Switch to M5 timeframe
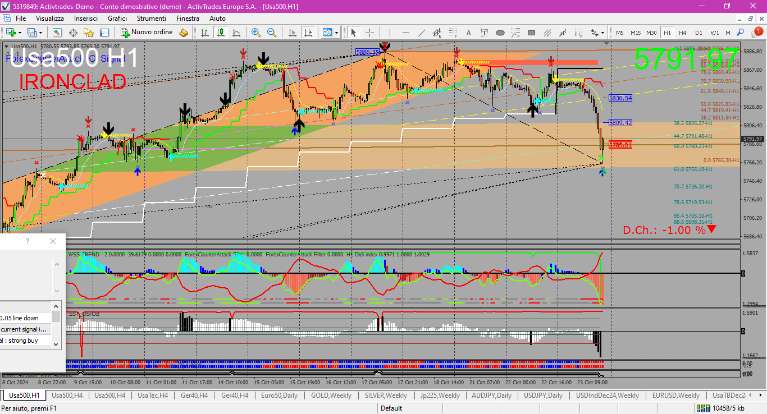Screen dimensions: 767x414 coord(620,33)
